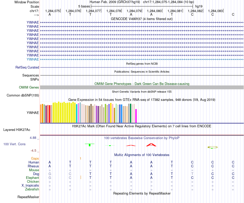The height and width of the screenshot is (203, 244).
Task: Click the Scale label
Action: [35, 6]
